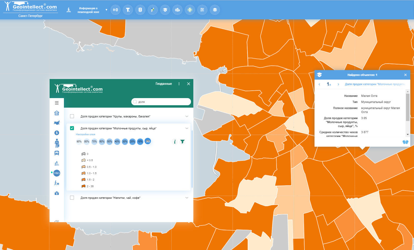The image size is (414, 250).
Task: Click the search field containing 'доля'
Action: pyautogui.click(x=161, y=102)
